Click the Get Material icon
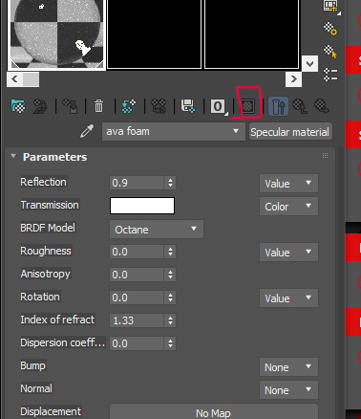 coord(18,106)
